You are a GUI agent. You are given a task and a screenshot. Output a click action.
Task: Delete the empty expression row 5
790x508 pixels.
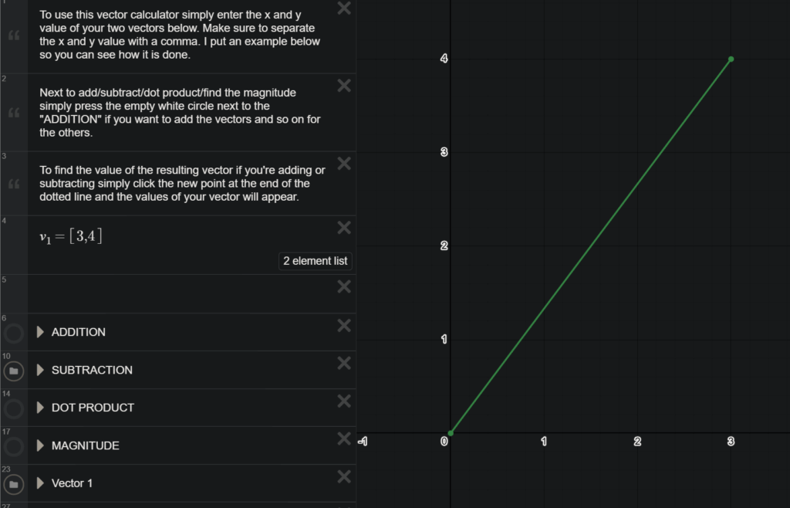[344, 286]
